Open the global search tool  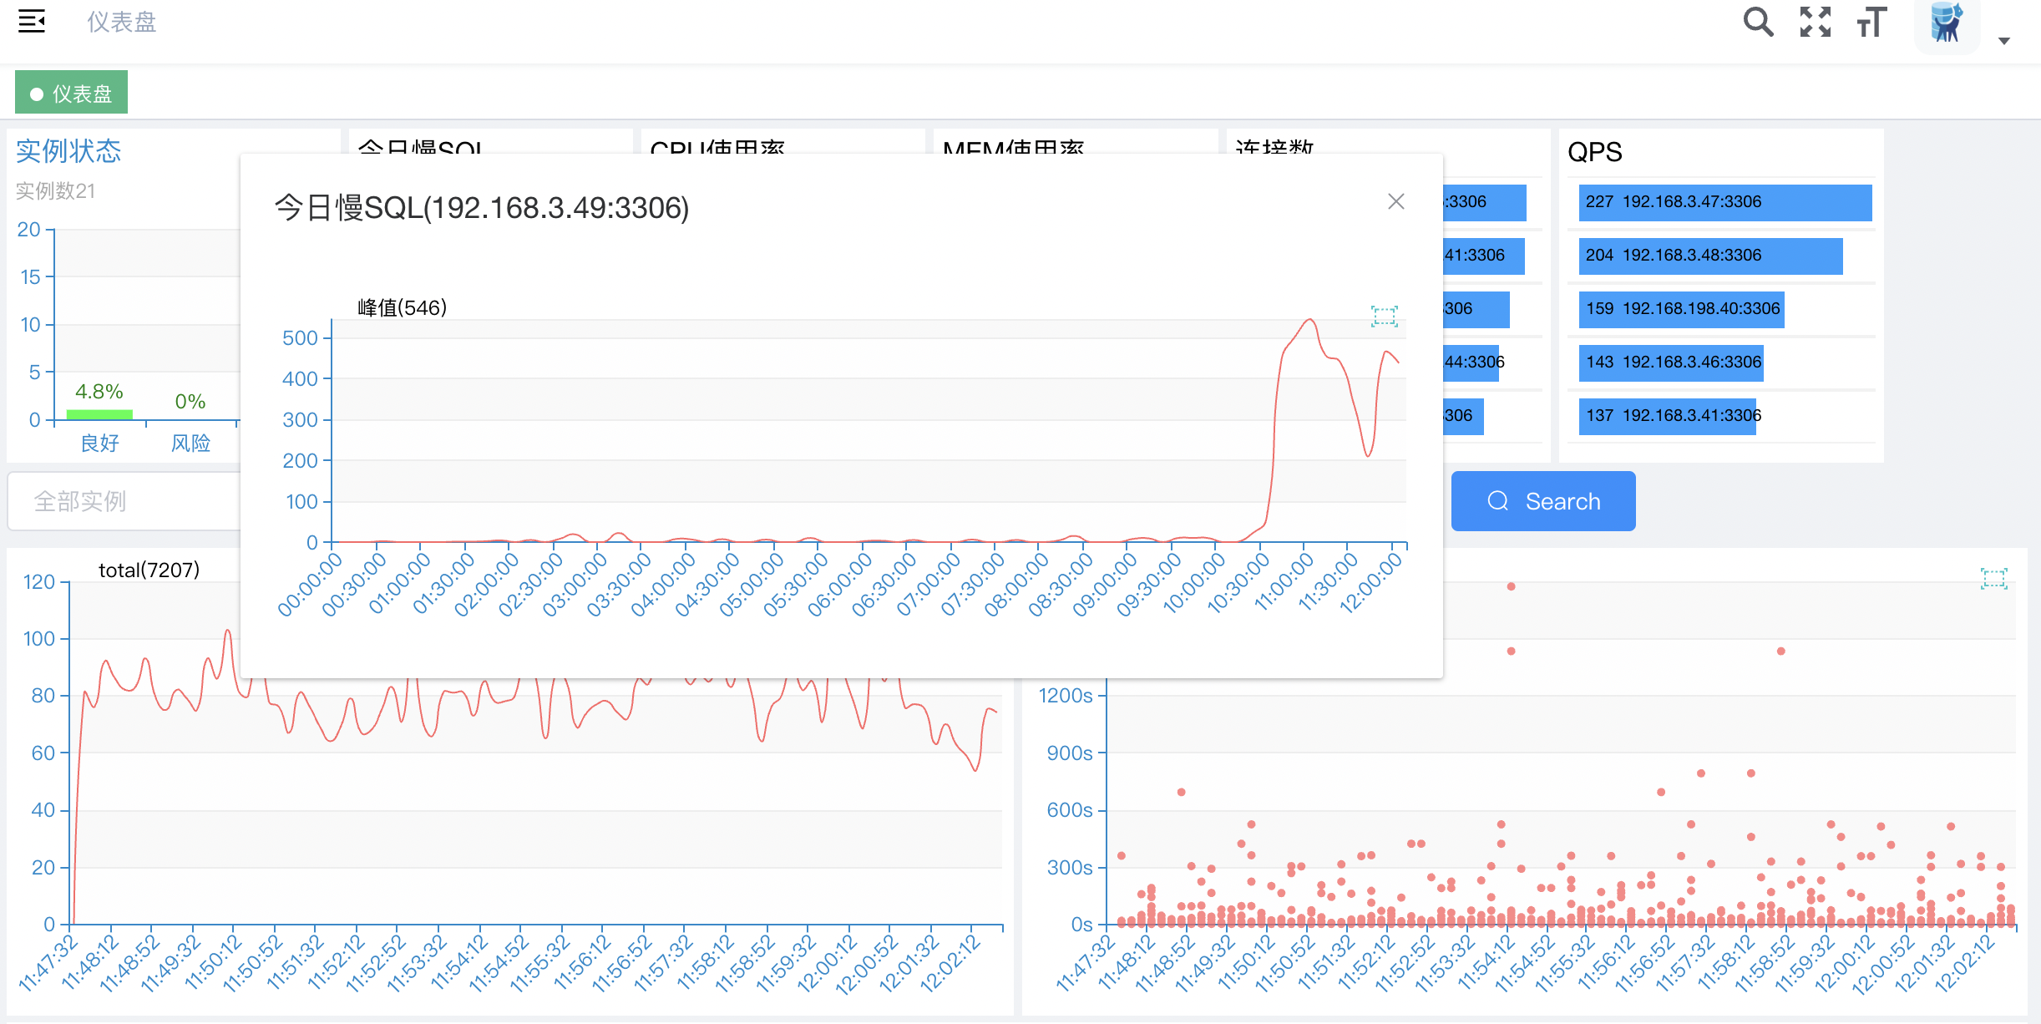click(x=1758, y=23)
